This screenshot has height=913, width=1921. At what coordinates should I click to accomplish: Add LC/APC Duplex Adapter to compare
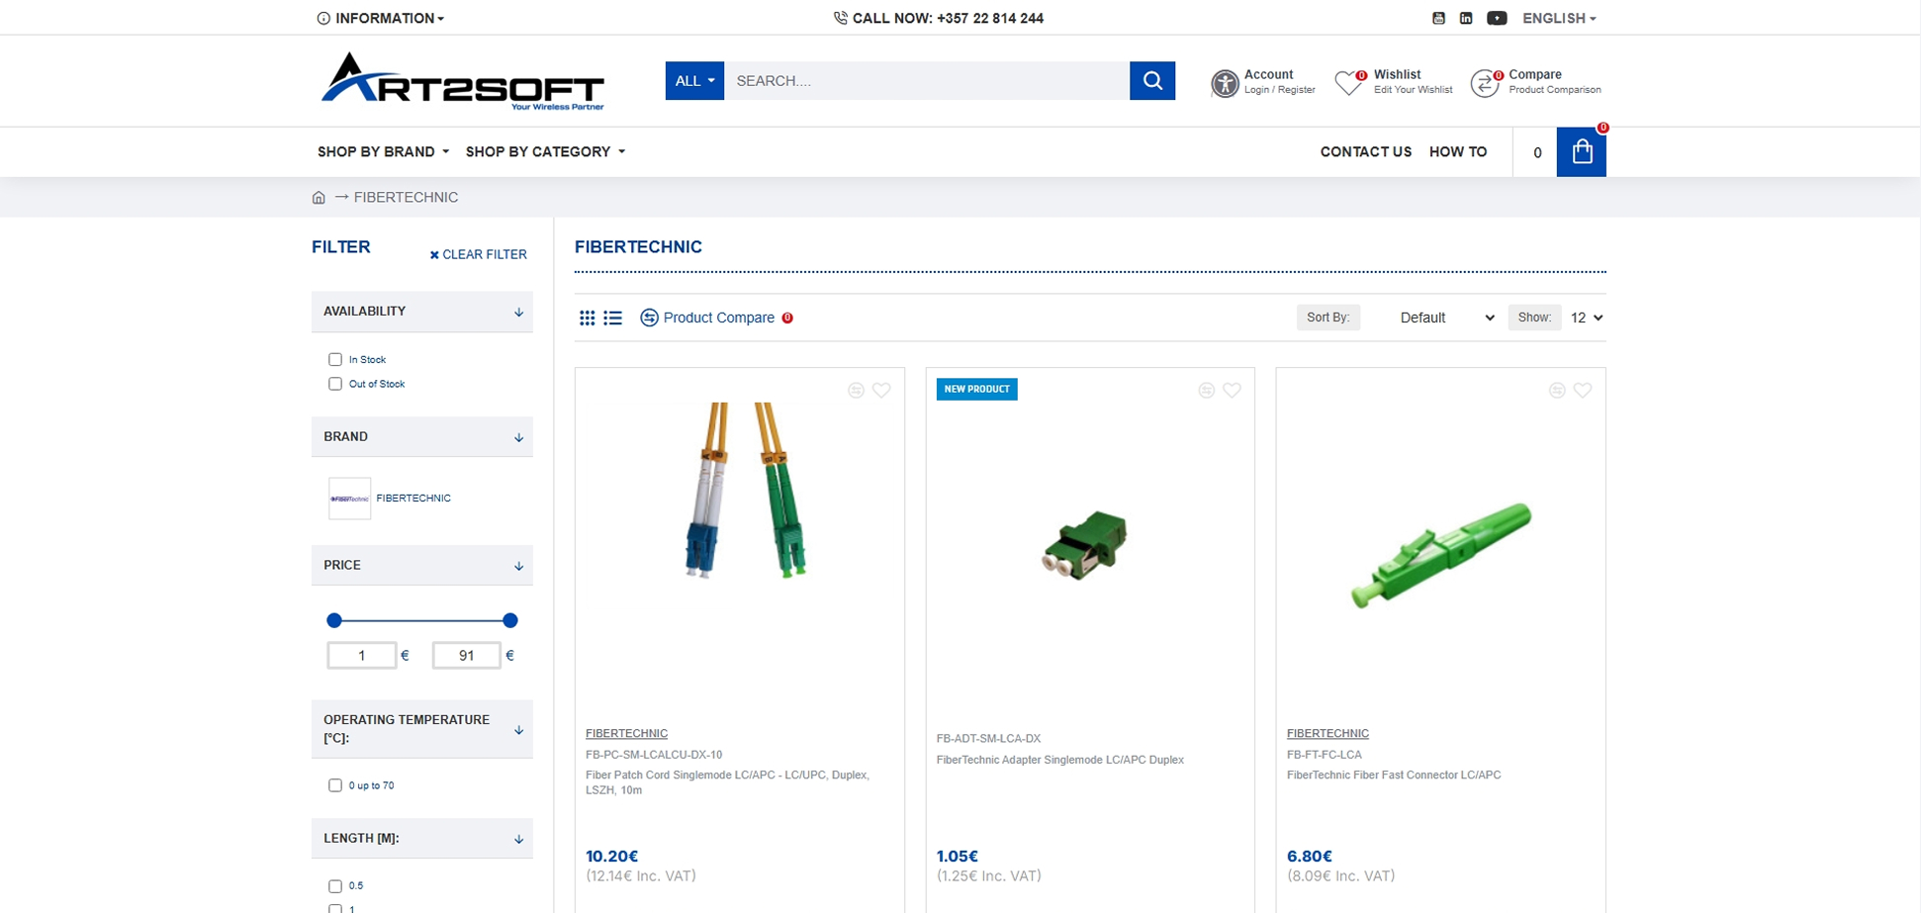click(1206, 391)
